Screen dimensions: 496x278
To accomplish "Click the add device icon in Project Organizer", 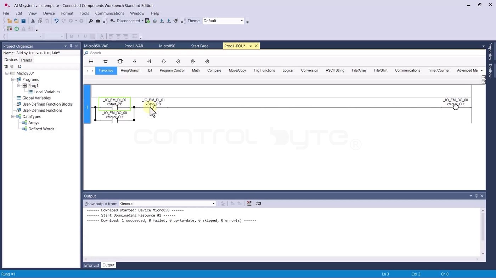I will [x=6, y=66].
